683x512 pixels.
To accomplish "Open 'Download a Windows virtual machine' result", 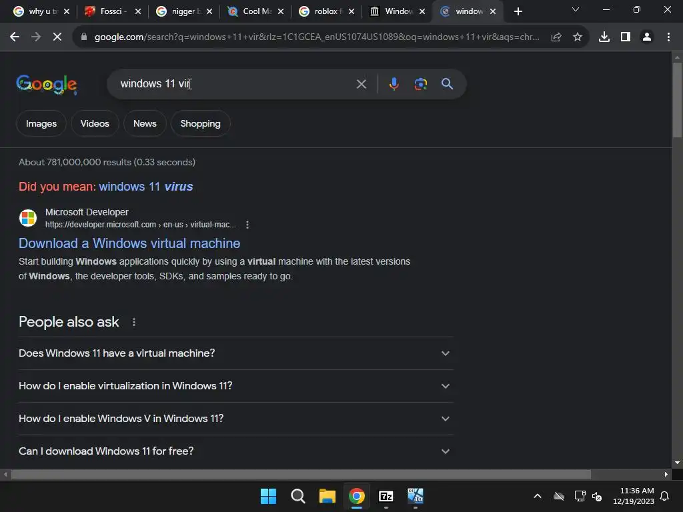I will click(x=129, y=243).
